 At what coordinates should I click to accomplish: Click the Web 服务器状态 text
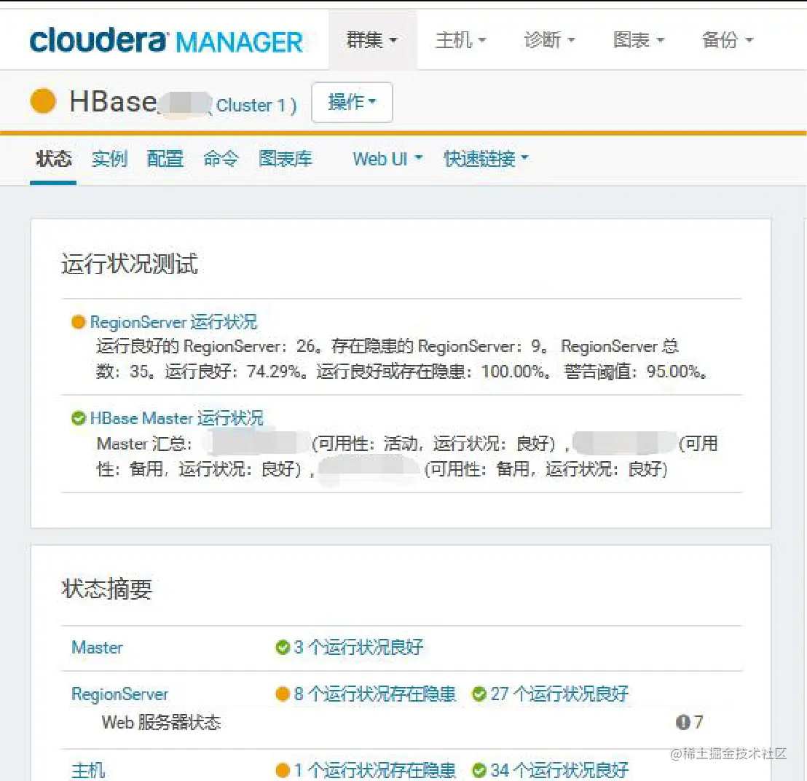(x=162, y=722)
